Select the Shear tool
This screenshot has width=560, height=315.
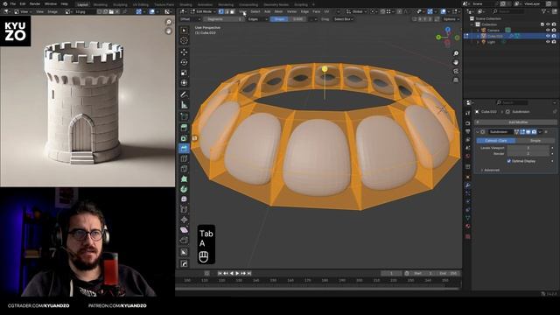[184, 229]
